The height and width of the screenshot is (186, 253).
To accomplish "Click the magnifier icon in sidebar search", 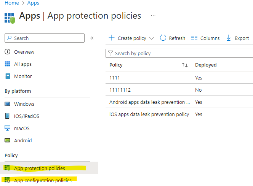I will (10, 38).
